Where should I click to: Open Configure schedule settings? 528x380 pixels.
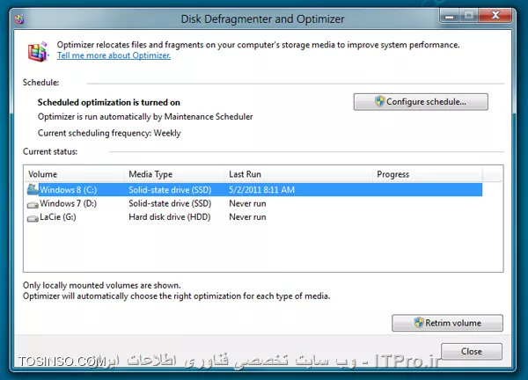[421, 102]
